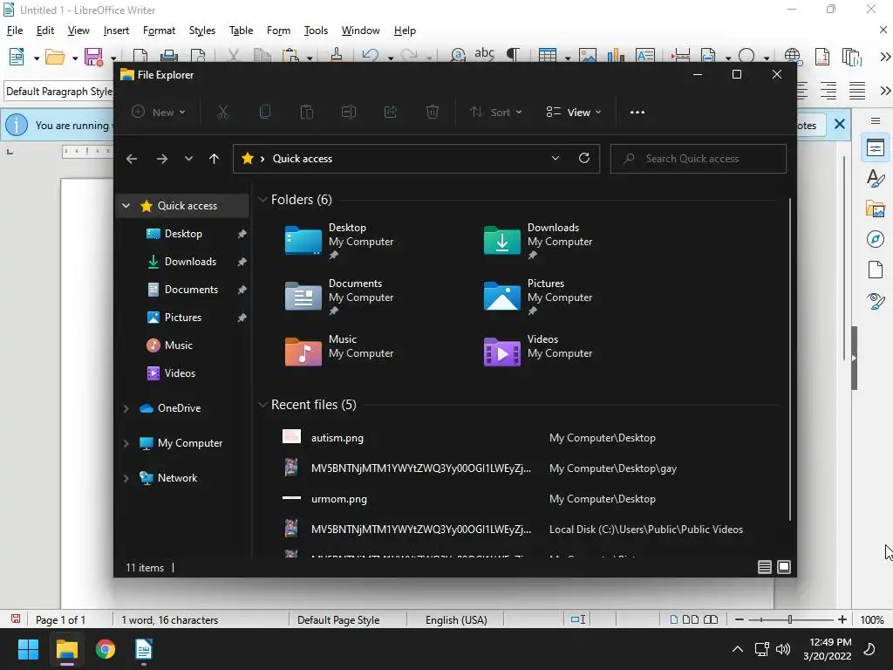Open the Sort dropdown in File Explorer
Image resolution: width=893 pixels, height=670 pixels.
coord(495,113)
